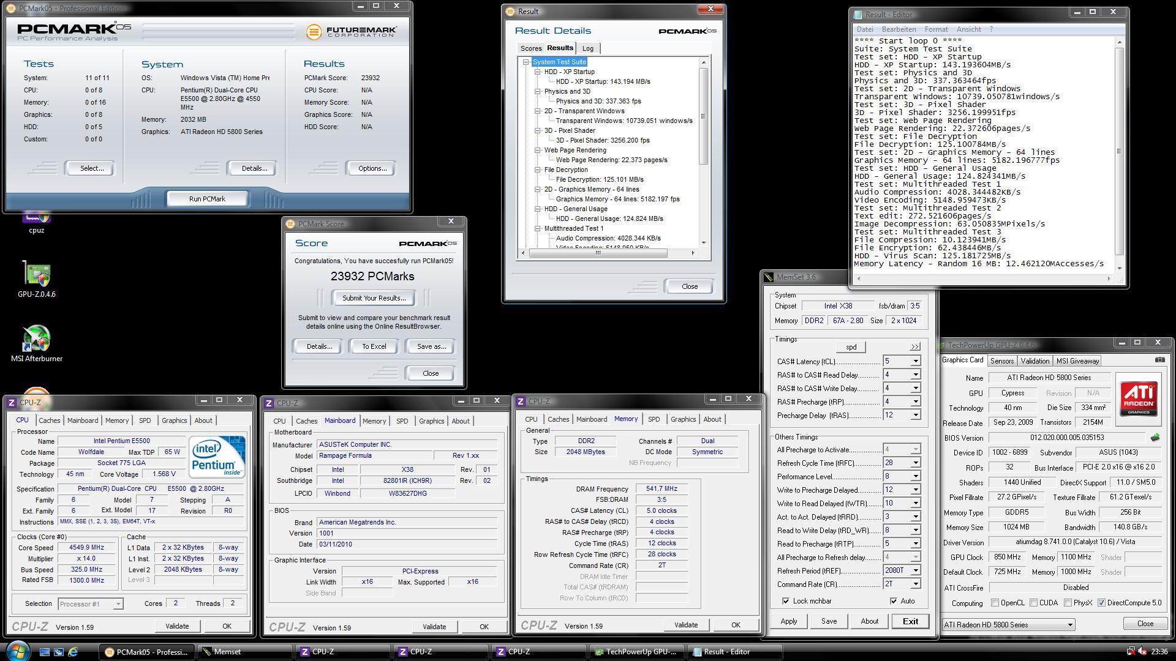
Task: Open the Refresh Period (tREF) dropdown
Action: [x=916, y=570]
